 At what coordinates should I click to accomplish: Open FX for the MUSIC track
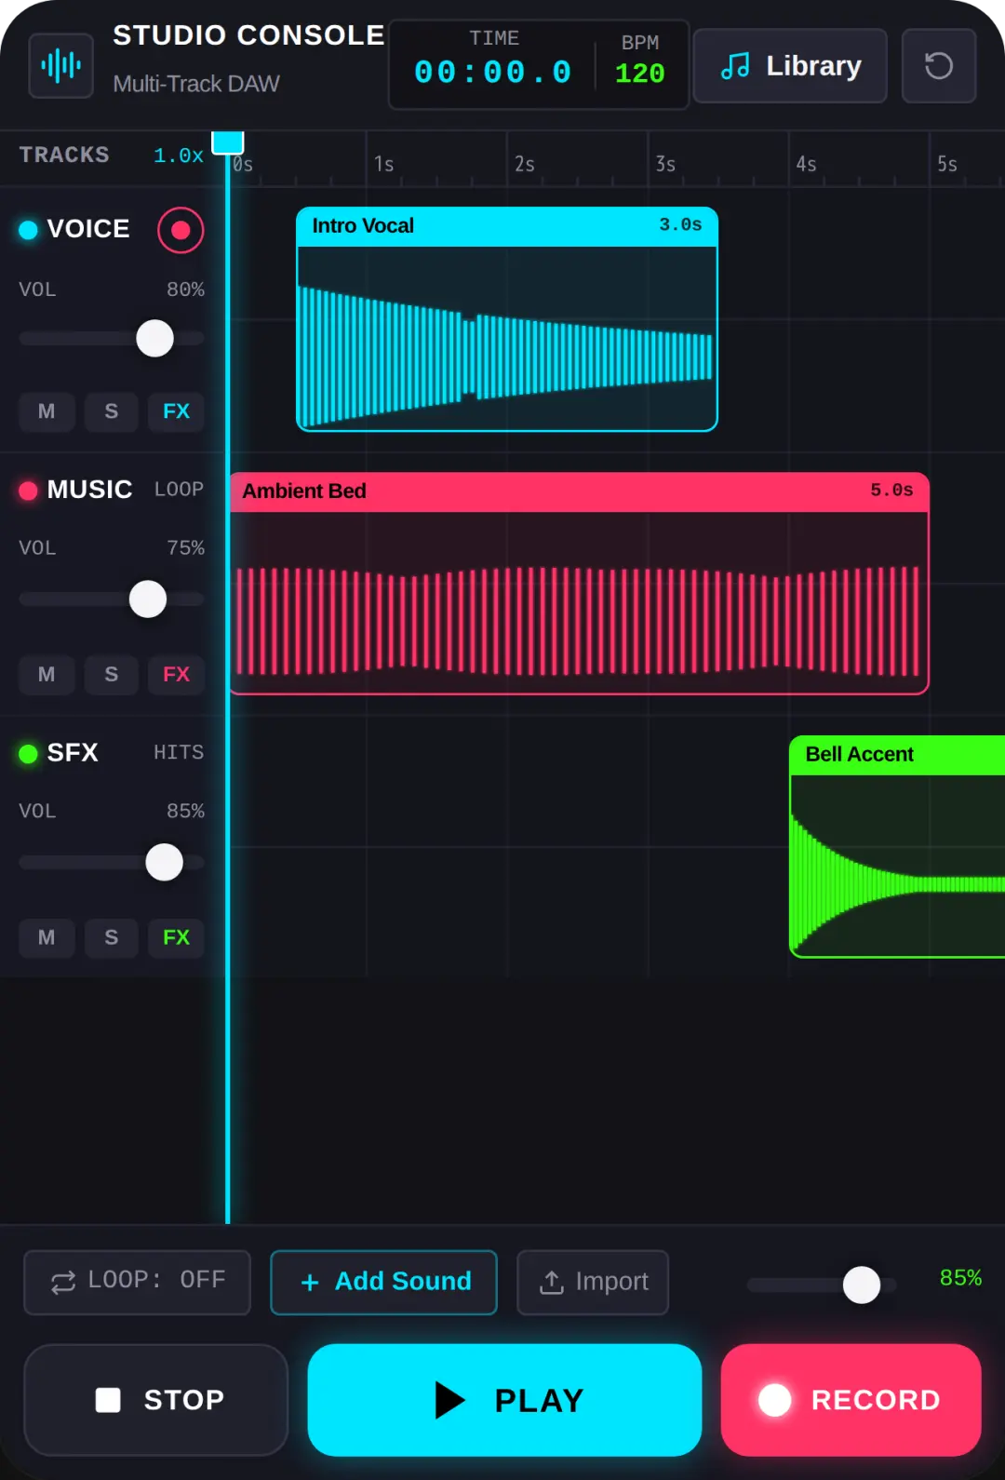pyautogui.click(x=176, y=675)
